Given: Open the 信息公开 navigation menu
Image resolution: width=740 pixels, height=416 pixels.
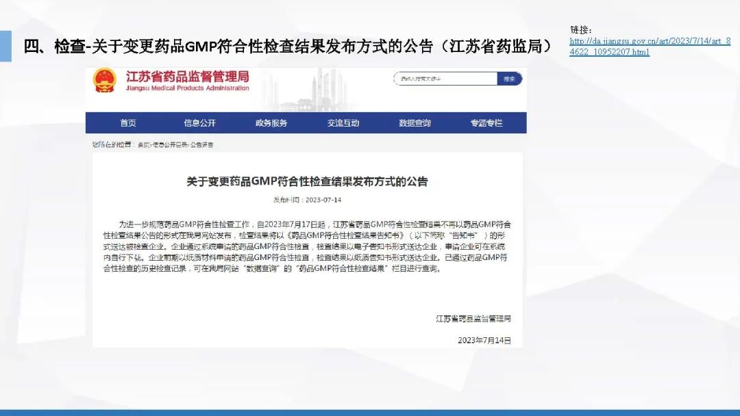Looking at the screenshot, I should coord(199,123).
